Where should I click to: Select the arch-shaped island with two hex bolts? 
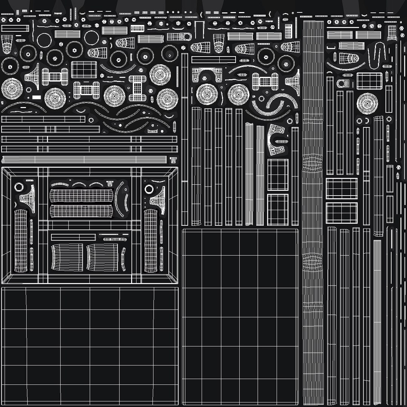coord(207,75)
